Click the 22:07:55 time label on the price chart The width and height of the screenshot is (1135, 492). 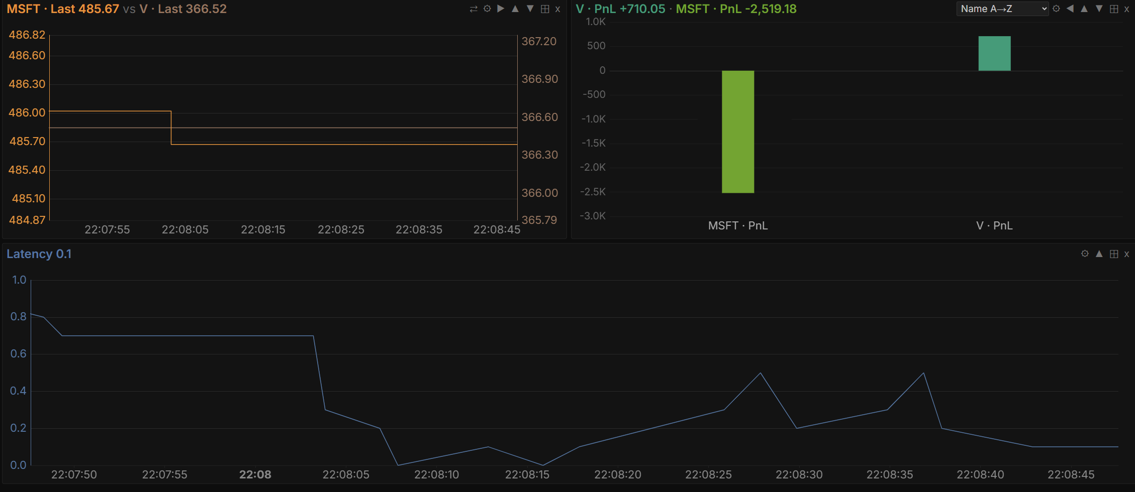click(107, 229)
